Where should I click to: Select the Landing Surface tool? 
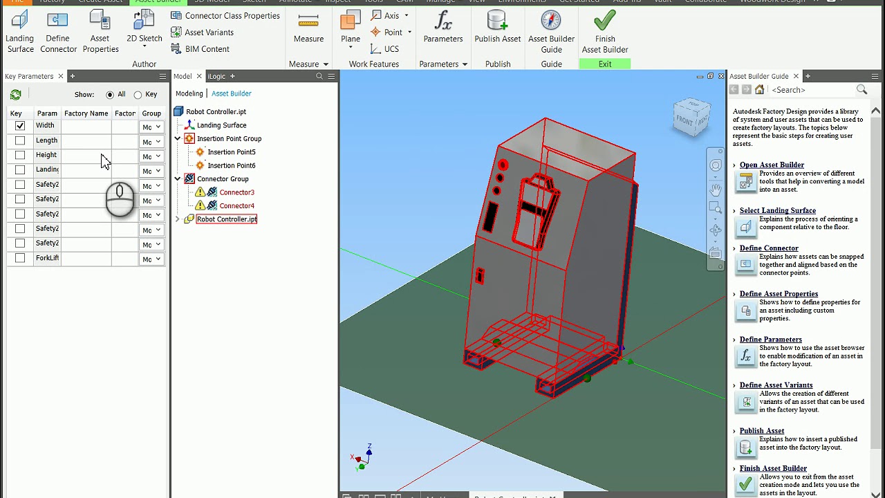[20, 32]
